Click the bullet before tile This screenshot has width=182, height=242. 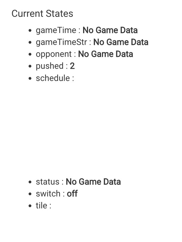pyautogui.click(x=30, y=206)
